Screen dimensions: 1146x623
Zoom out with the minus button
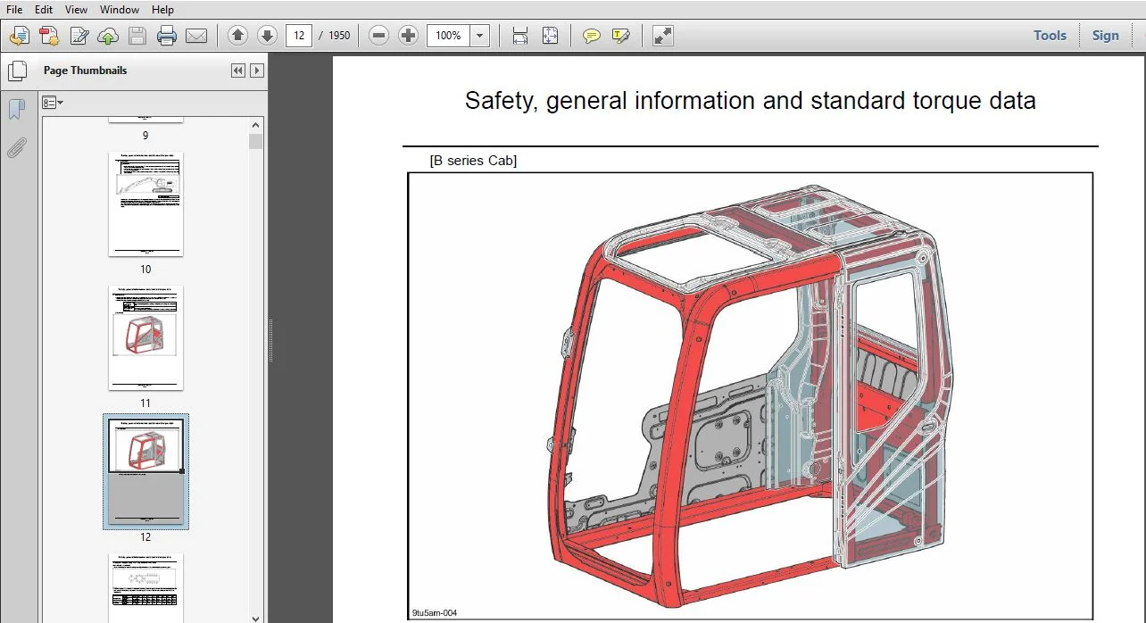tap(379, 36)
